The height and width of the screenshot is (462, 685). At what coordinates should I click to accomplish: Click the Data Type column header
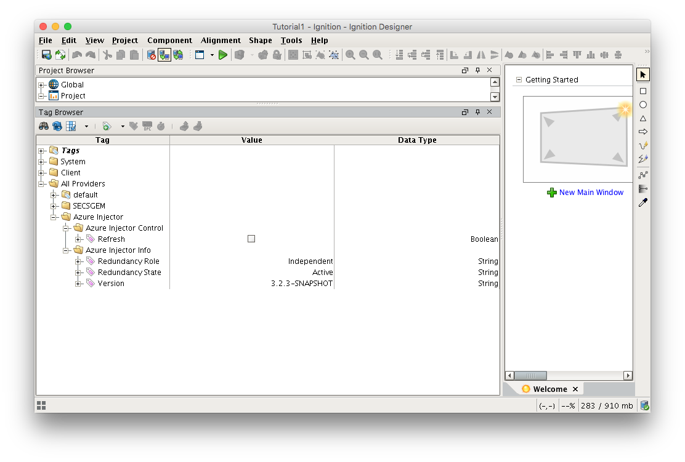click(417, 140)
